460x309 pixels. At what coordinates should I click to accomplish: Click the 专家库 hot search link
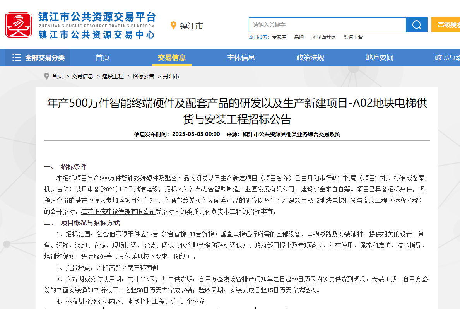click(x=279, y=37)
